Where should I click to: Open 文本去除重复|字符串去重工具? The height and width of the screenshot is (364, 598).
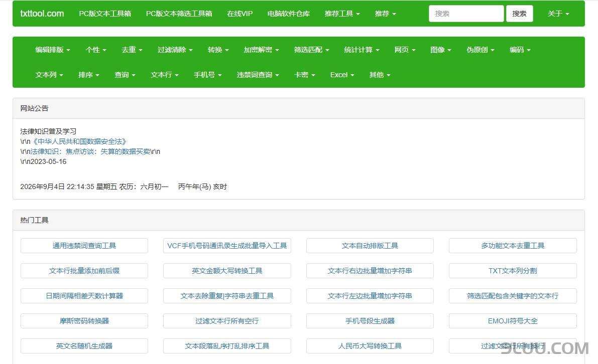click(x=227, y=296)
